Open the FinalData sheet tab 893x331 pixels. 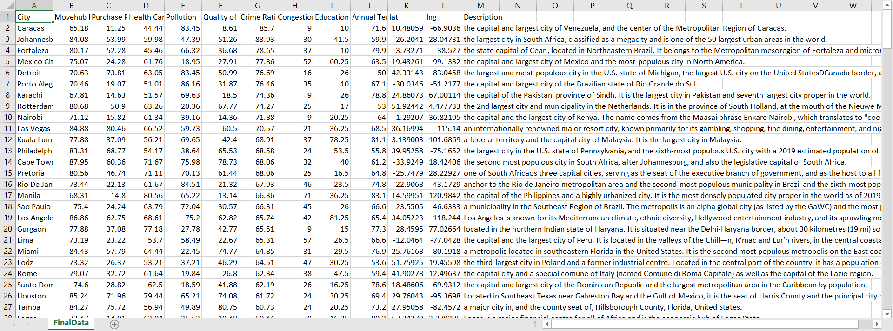[71, 323]
